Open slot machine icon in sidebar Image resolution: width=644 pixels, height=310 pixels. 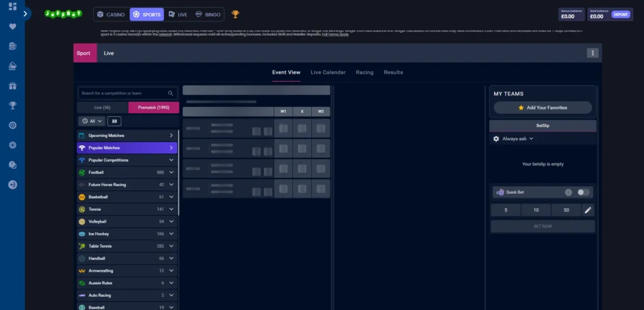click(x=13, y=46)
